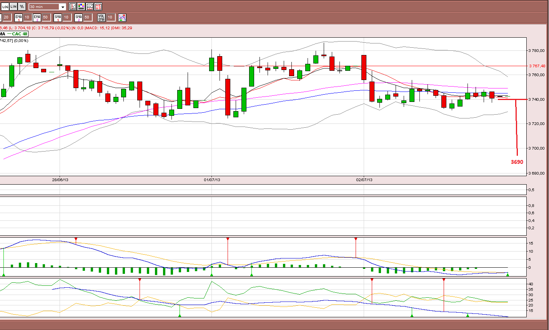This screenshot has height=330, width=549.
Task: Toggle the SMA 2 indicator
Action: (78, 17)
